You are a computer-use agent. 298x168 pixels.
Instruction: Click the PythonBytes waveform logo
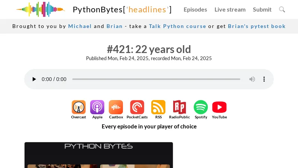click(40, 9)
